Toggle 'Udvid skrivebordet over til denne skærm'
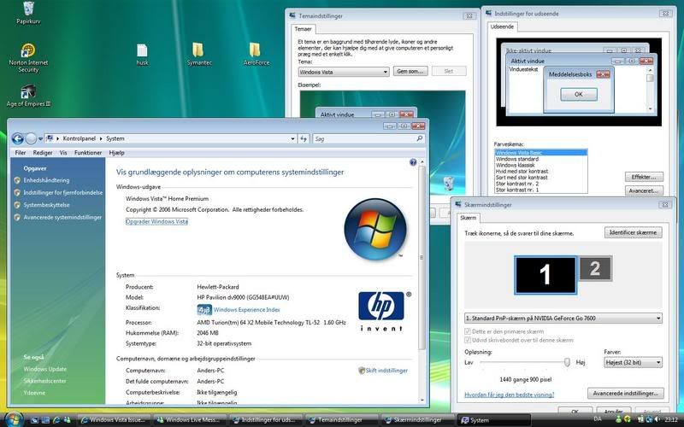This screenshot has height=427, width=684. click(468, 340)
